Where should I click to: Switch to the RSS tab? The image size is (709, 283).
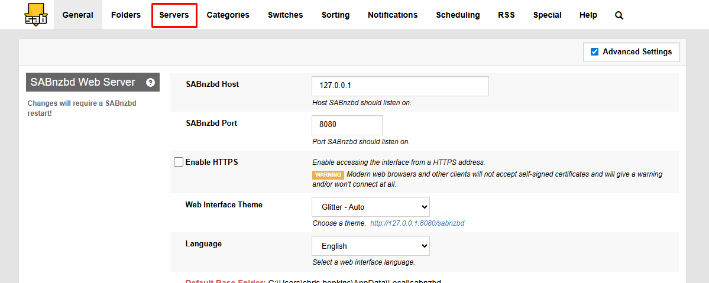(506, 15)
